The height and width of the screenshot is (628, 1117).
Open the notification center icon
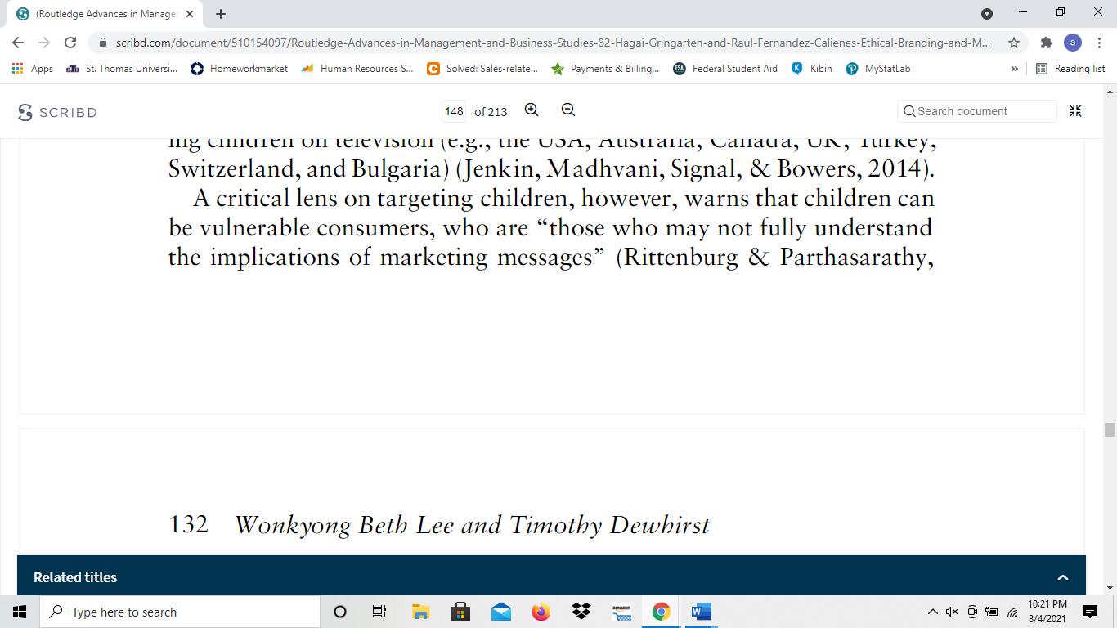click(1089, 612)
